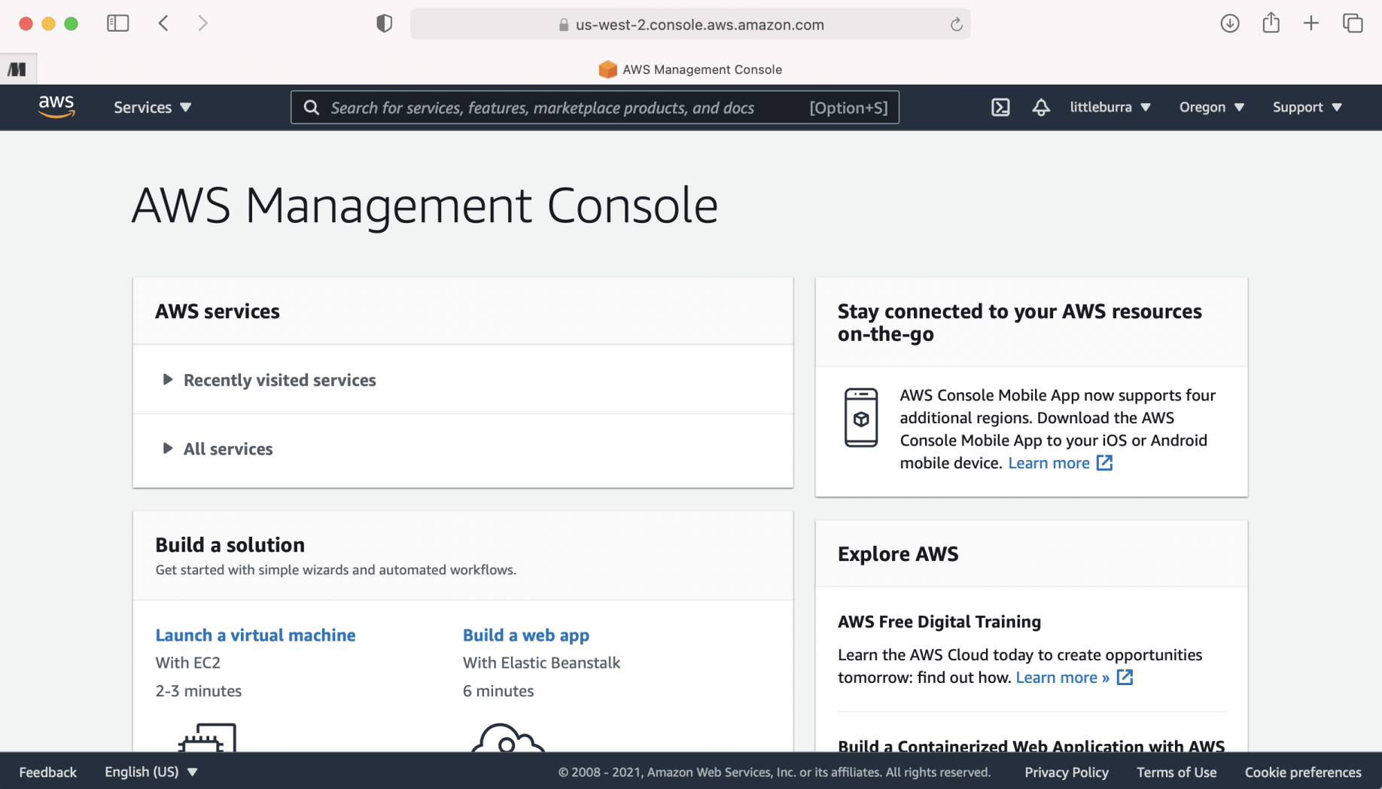
Task: Click the AWS logo home icon
Action: click(56, 107)
